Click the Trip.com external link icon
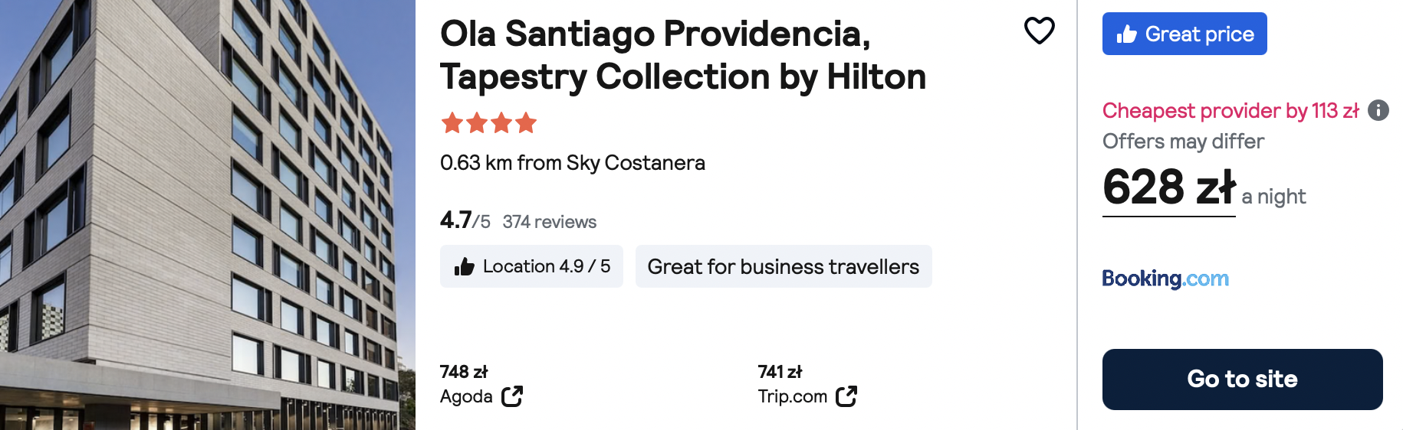Viewport: 1403px width, 430px height. pos(846,396)
